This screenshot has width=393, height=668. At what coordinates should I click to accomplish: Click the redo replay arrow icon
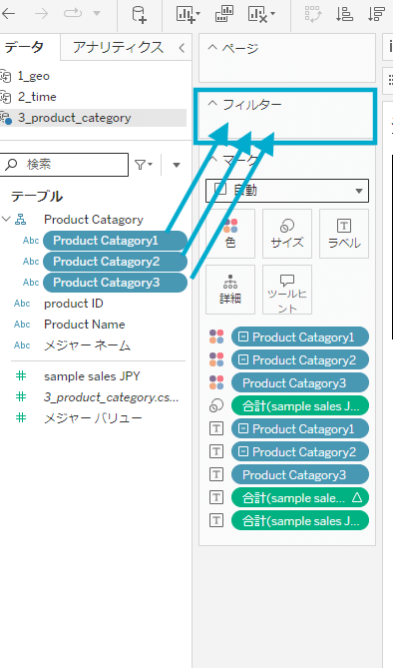73,13
